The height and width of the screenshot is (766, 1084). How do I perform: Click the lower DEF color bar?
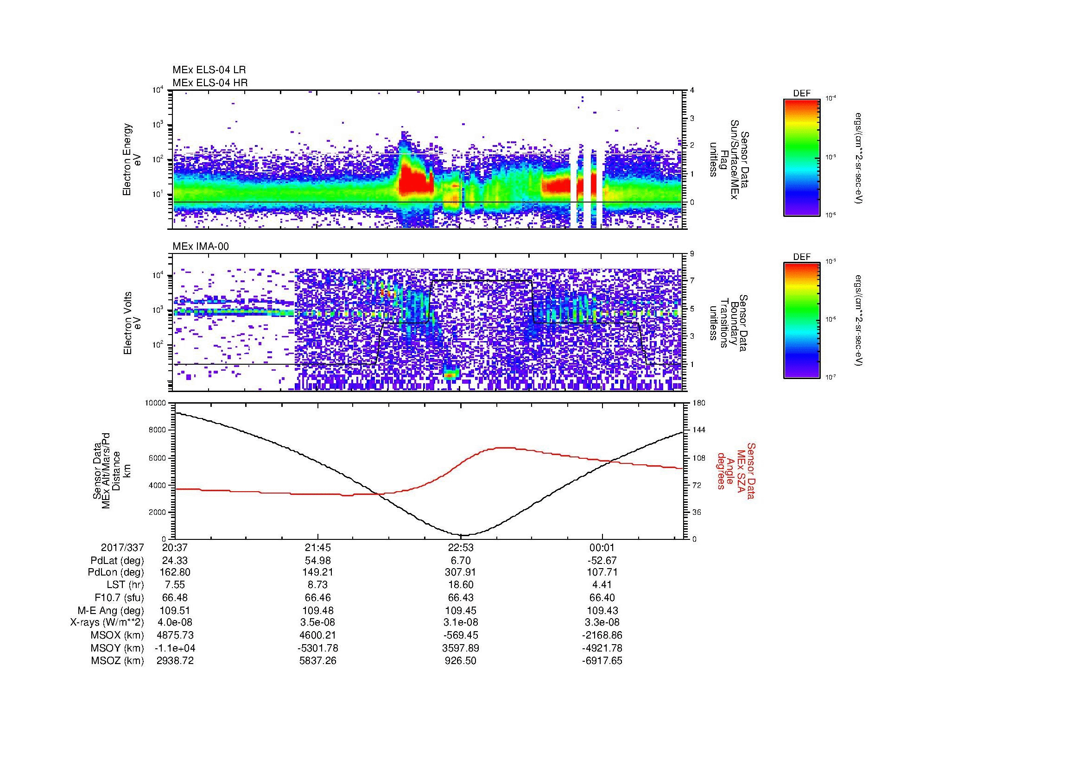[x=802, y=321]
